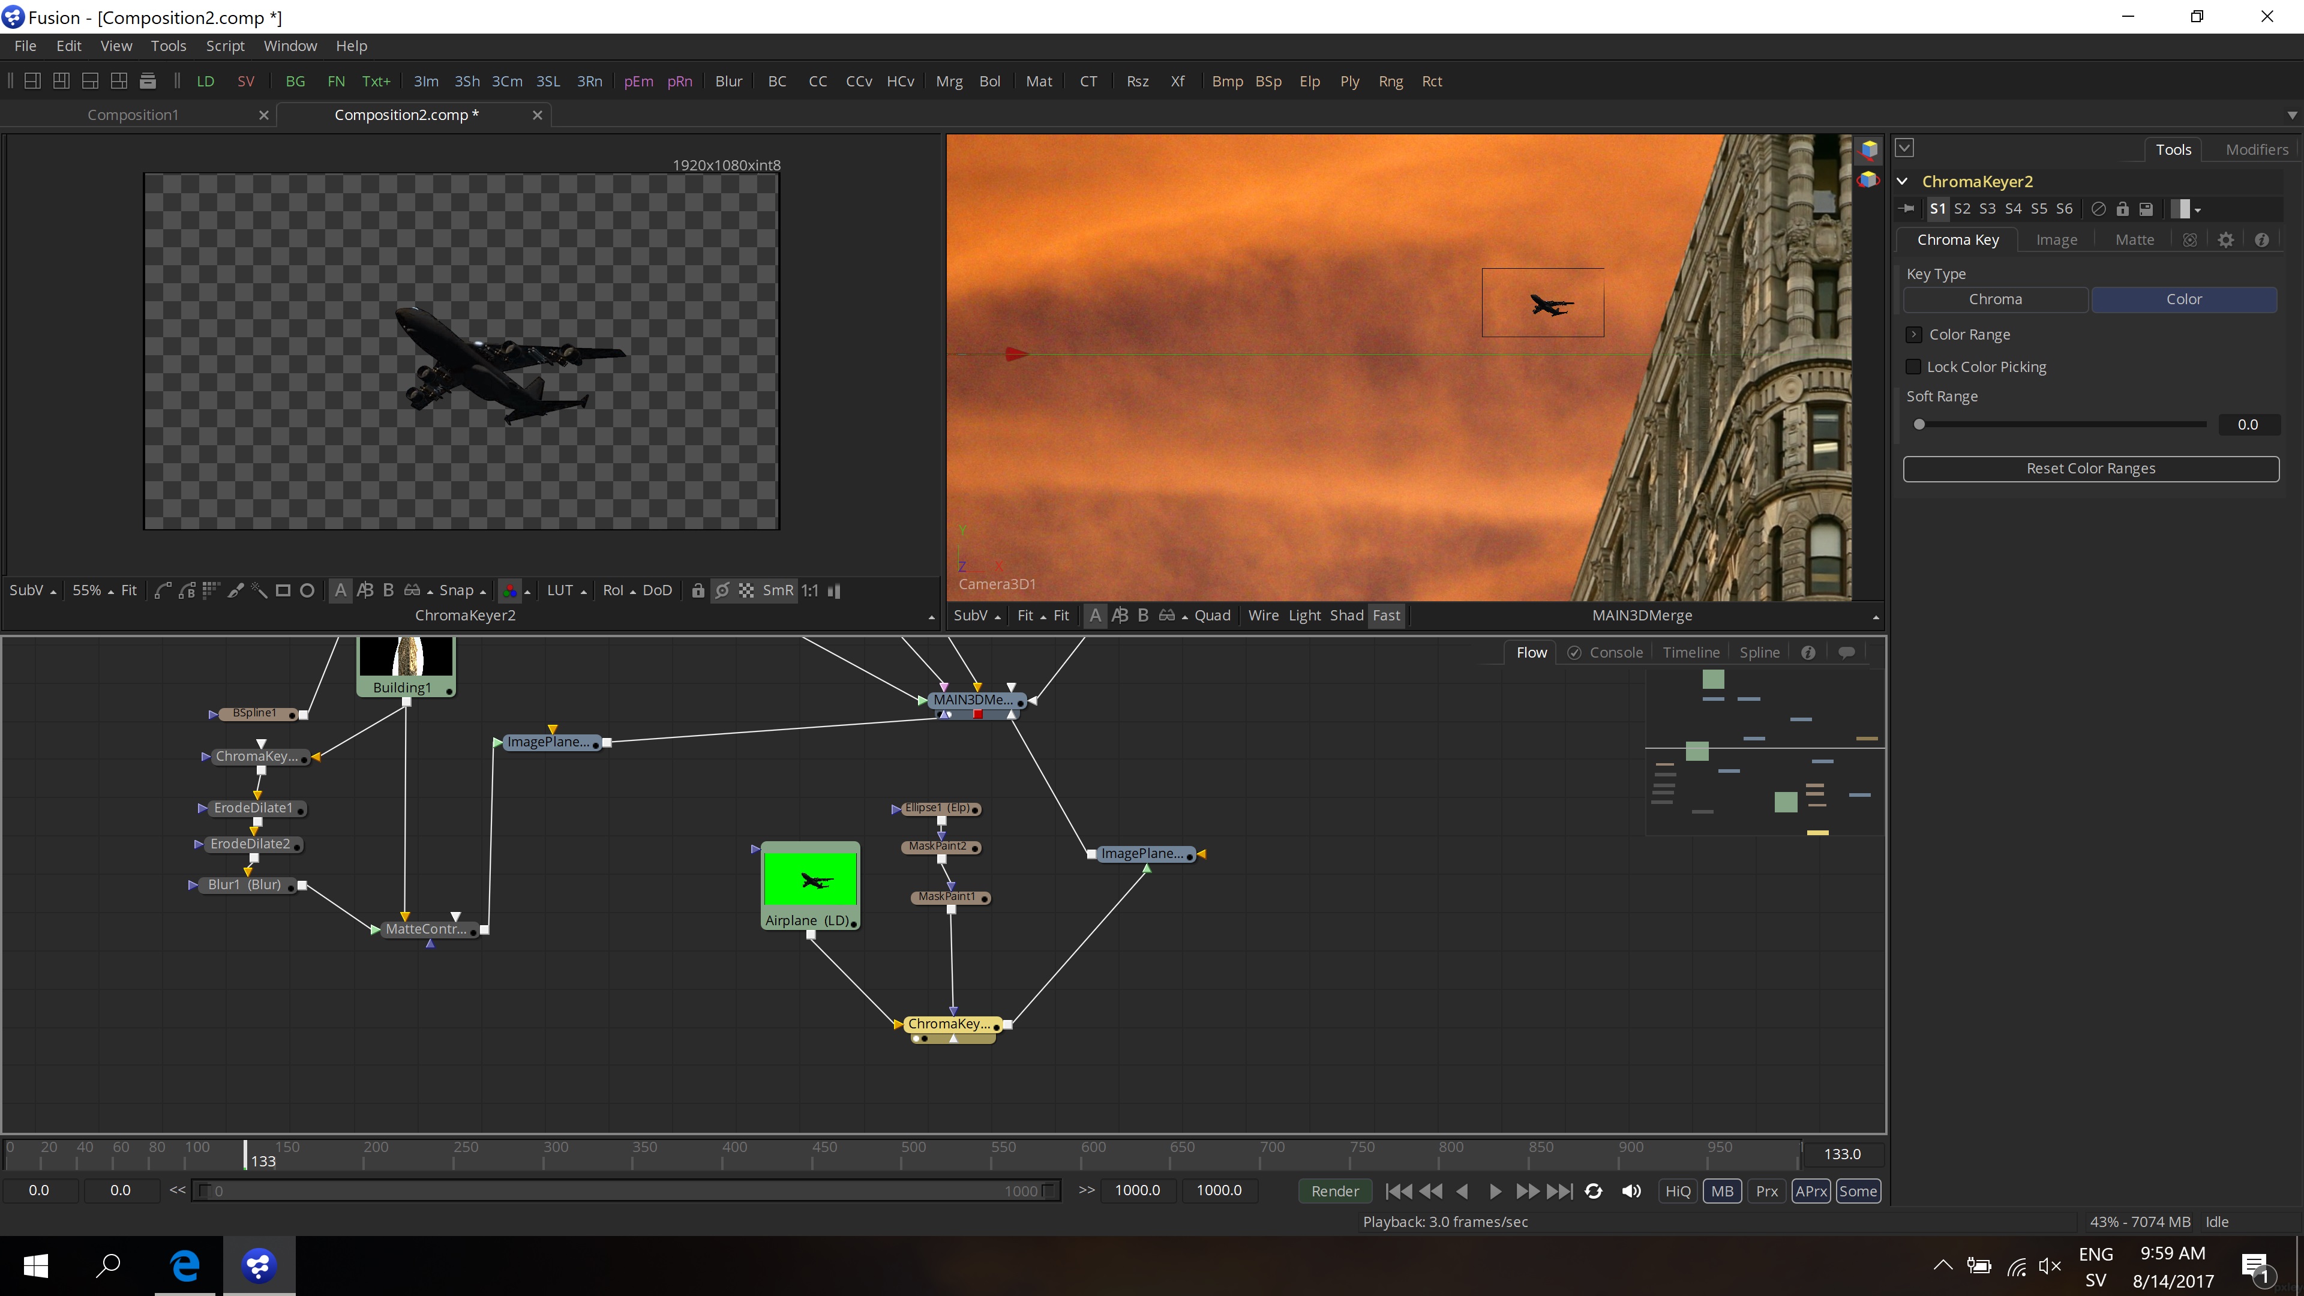This screenshot has width=2304, height=1296.
Task: Click the Soft Range value field
Action: (2248, 425)
